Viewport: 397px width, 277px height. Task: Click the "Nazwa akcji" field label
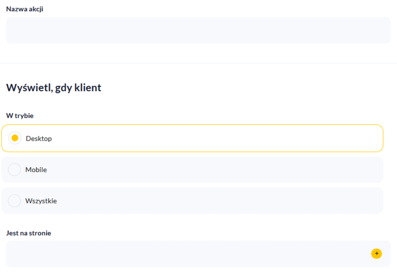click(25, 9)
